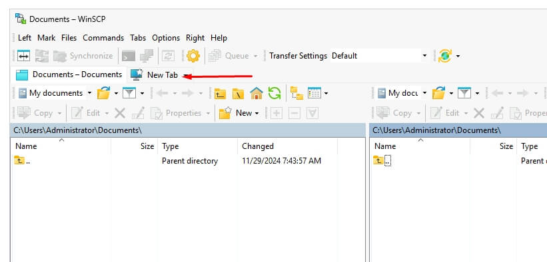Open the console terminal icon
Viewport: 547px width, 262px height.
coord(129,56)
